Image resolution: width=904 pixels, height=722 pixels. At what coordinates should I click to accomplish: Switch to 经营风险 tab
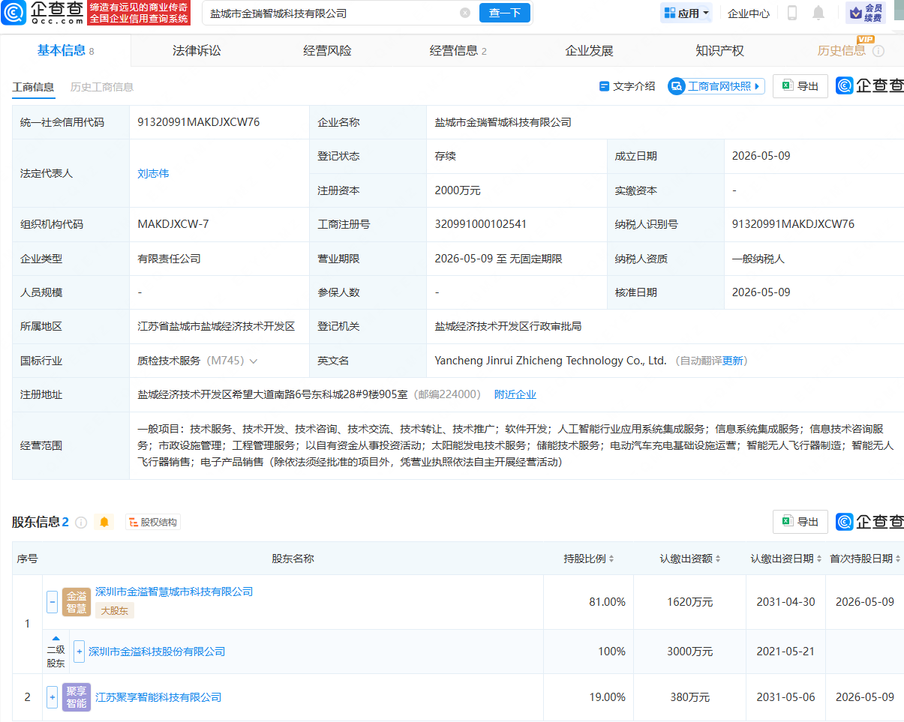click(x=327, y=51)
